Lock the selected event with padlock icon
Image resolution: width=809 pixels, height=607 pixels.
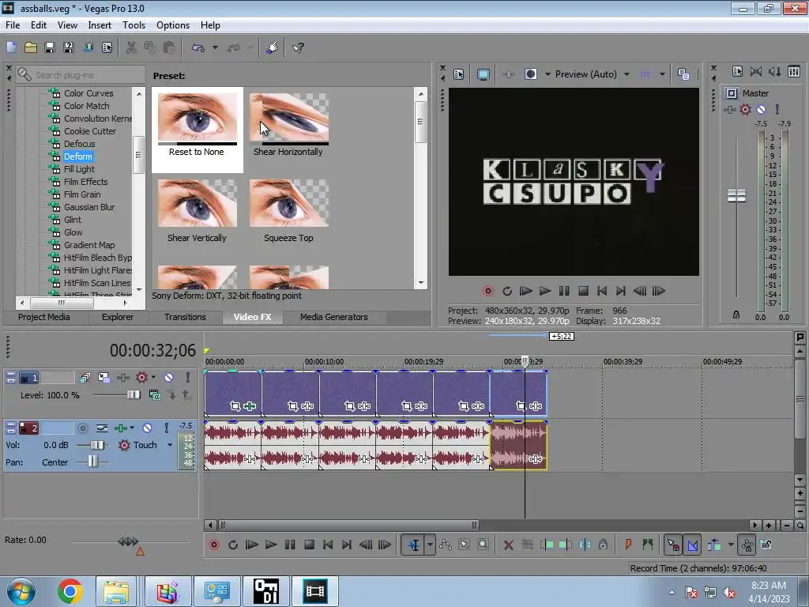pos(603,545)
